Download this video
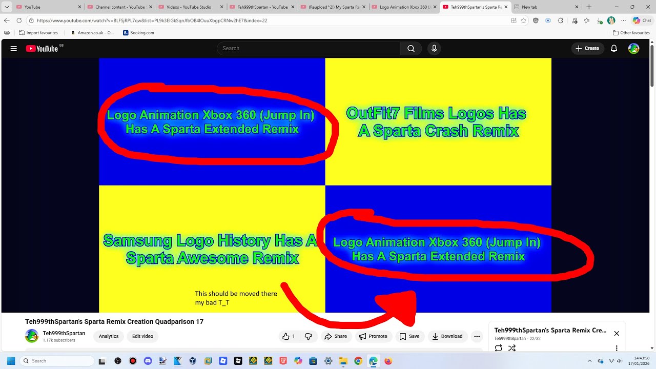 coord(447,336)
